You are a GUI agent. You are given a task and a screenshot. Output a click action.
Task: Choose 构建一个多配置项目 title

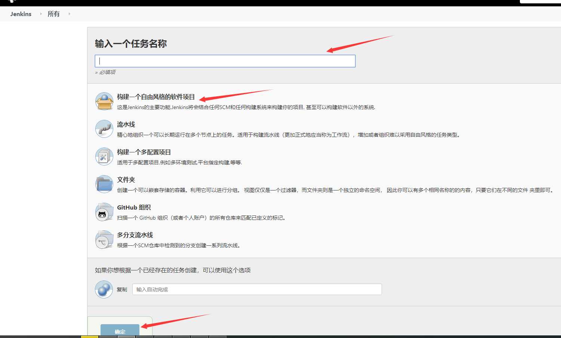click(x=144, y=152)
